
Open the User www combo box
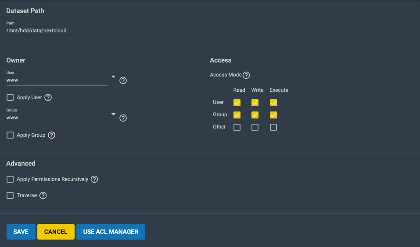pyautogui.click(x=57, y=80)
